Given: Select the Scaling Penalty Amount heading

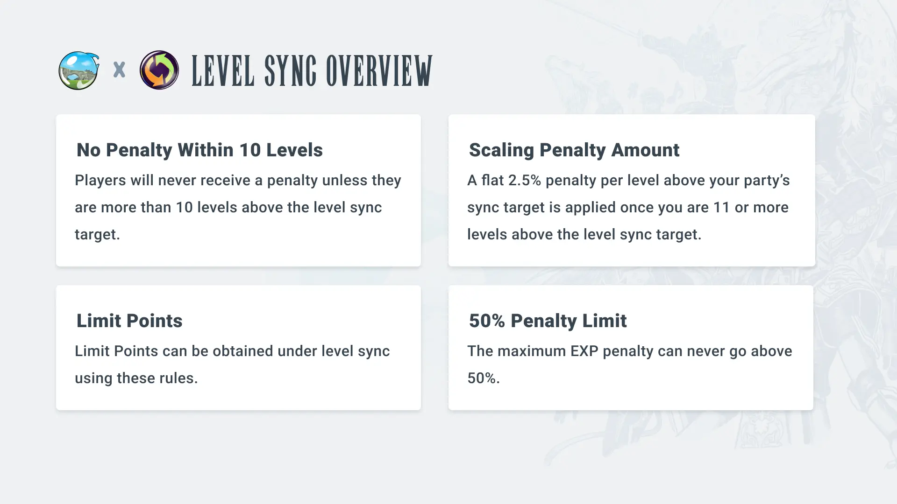Looking at the screenshot, I should 574,150.
